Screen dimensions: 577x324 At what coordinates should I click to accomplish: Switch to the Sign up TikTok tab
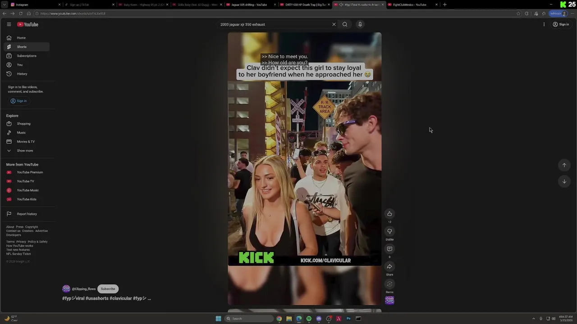coord(89,4)
